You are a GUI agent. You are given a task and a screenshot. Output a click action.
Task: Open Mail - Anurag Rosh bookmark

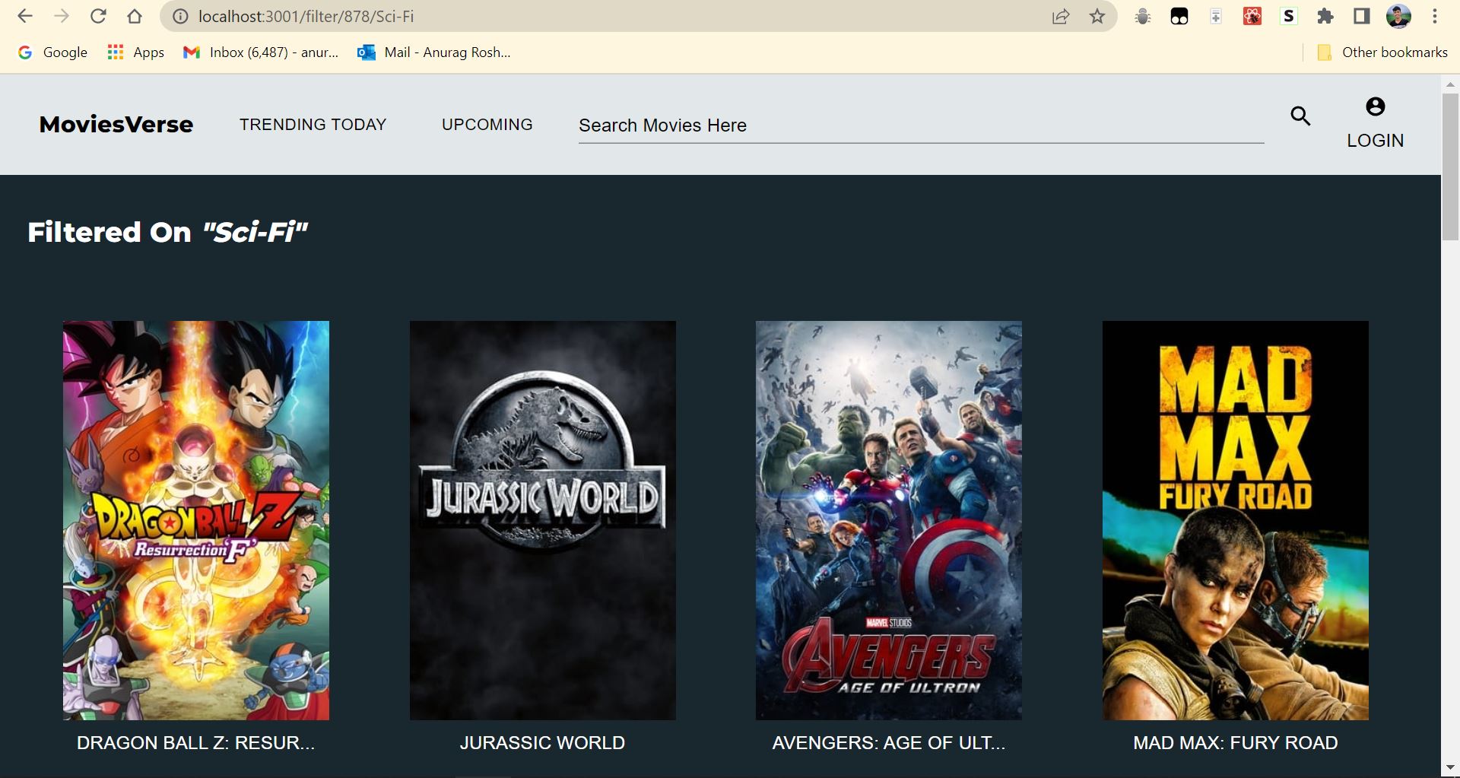tap(434, 52)
